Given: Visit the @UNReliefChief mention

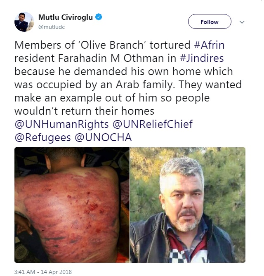Looking at the screenshot, I should click(x=153, y=124).
